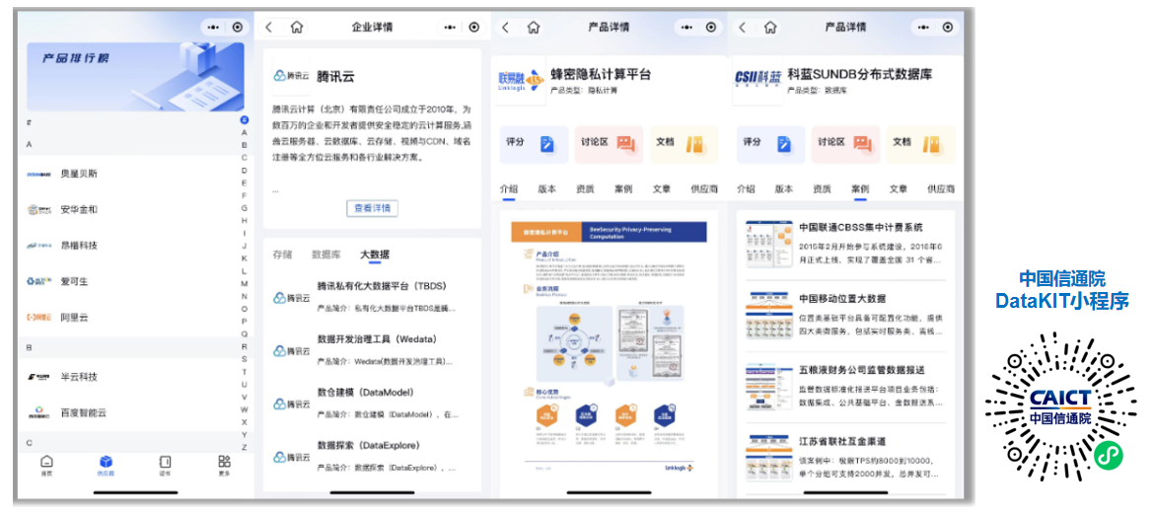Open three-dot menu on 蜂密隐私计算平台 product page

click(686, 28)
